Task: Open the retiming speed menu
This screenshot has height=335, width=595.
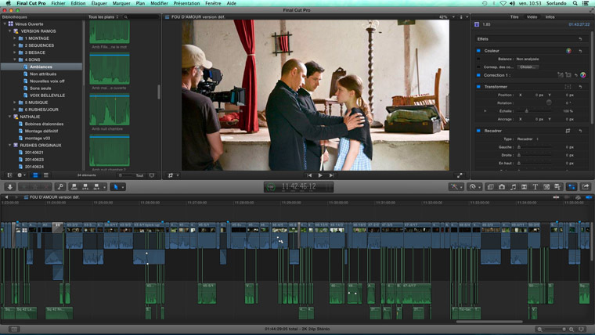Action: (473, 186)
